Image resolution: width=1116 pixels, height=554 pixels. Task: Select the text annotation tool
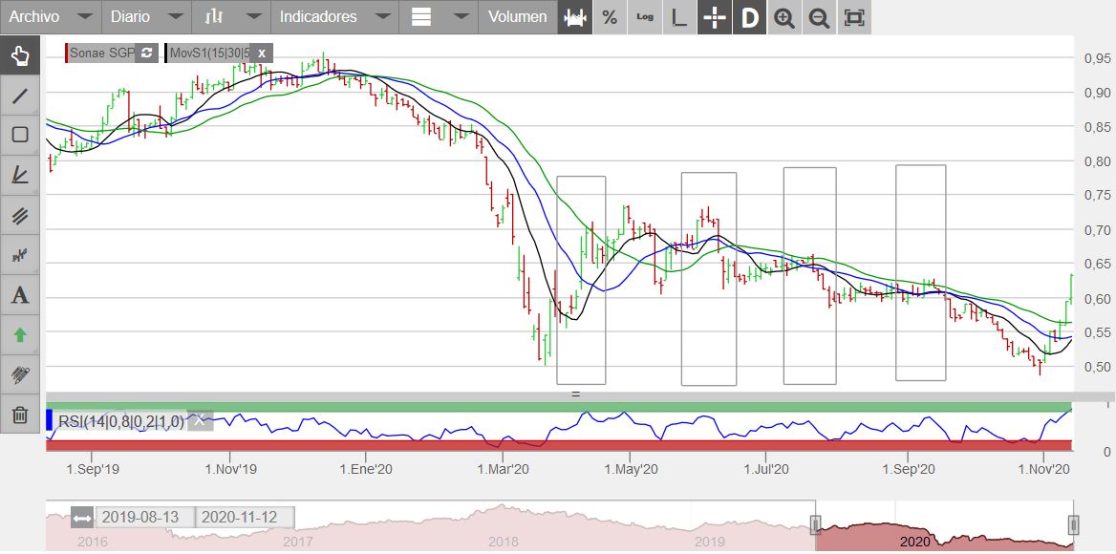point(20,295)
